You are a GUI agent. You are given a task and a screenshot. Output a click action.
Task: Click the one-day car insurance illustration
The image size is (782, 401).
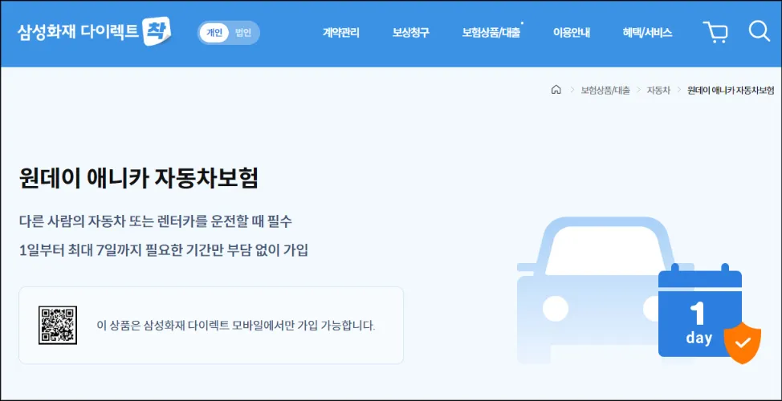[639, 290]
